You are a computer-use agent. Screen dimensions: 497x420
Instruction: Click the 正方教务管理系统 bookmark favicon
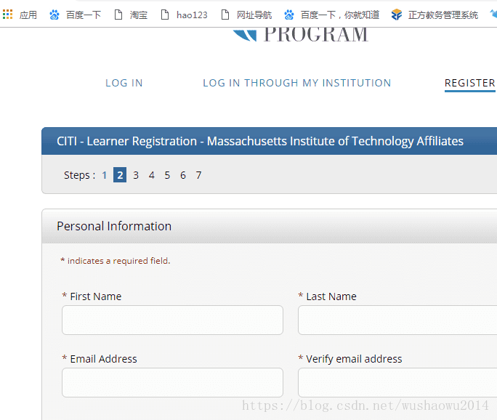(396, 15)
